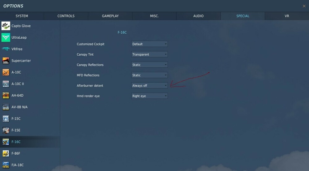
Task: Open the MFD Reflections dropdown
Action: 149,75
